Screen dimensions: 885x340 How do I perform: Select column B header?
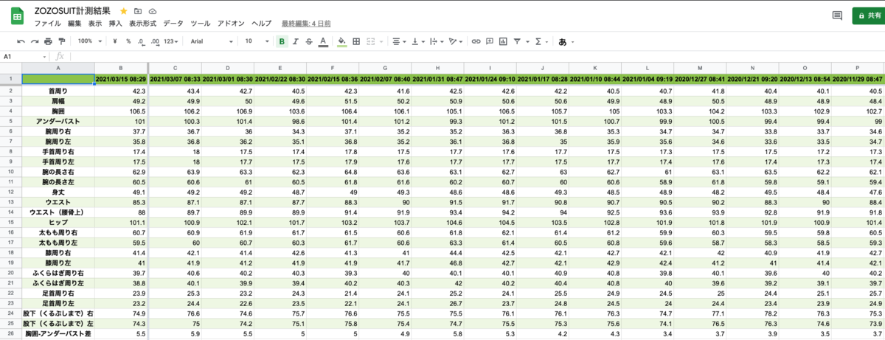tap(122, 68)
